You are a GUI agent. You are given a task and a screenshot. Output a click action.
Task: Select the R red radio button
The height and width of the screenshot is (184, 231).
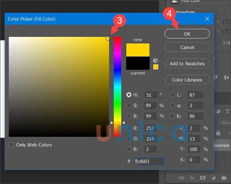click(x=129, y=128)
